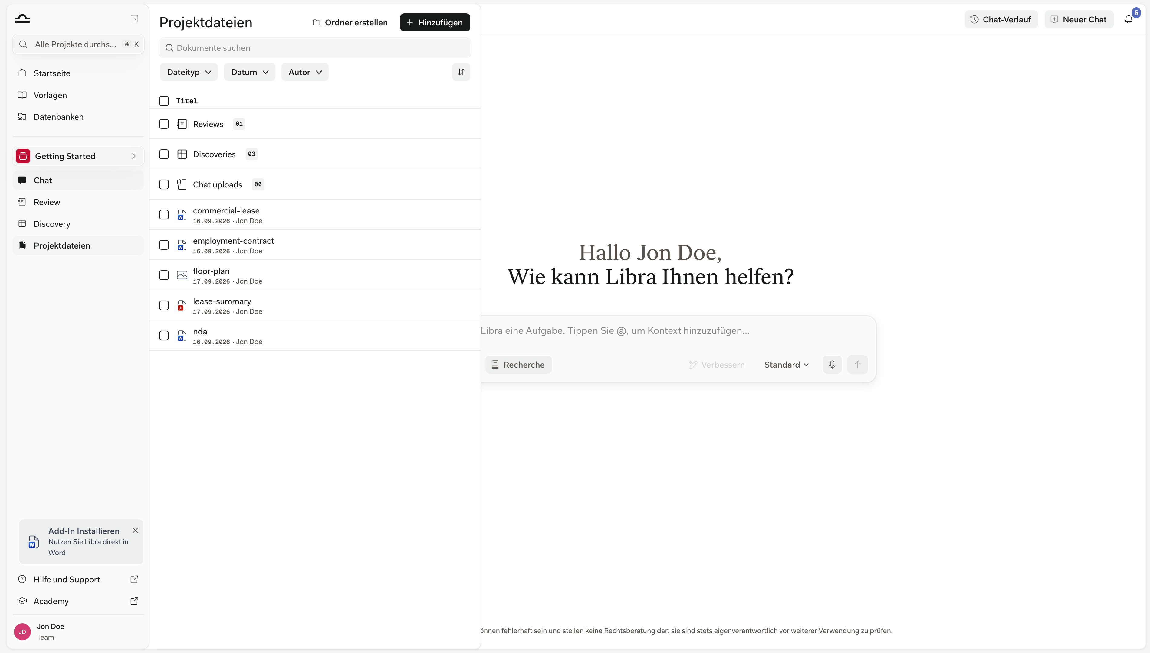Open Chat-Verlauf history
The image size is (1150, 653).
tap(1001, 19)
